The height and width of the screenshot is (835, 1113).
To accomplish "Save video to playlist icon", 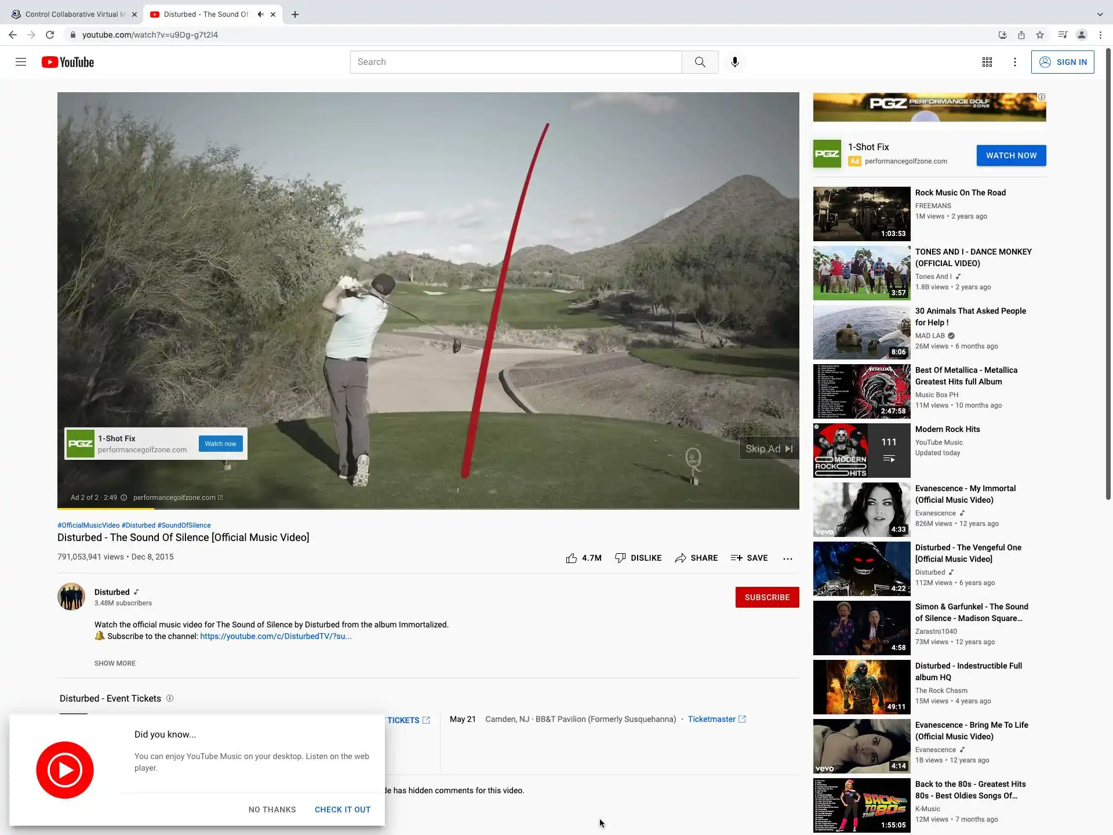I will [736, 558].
